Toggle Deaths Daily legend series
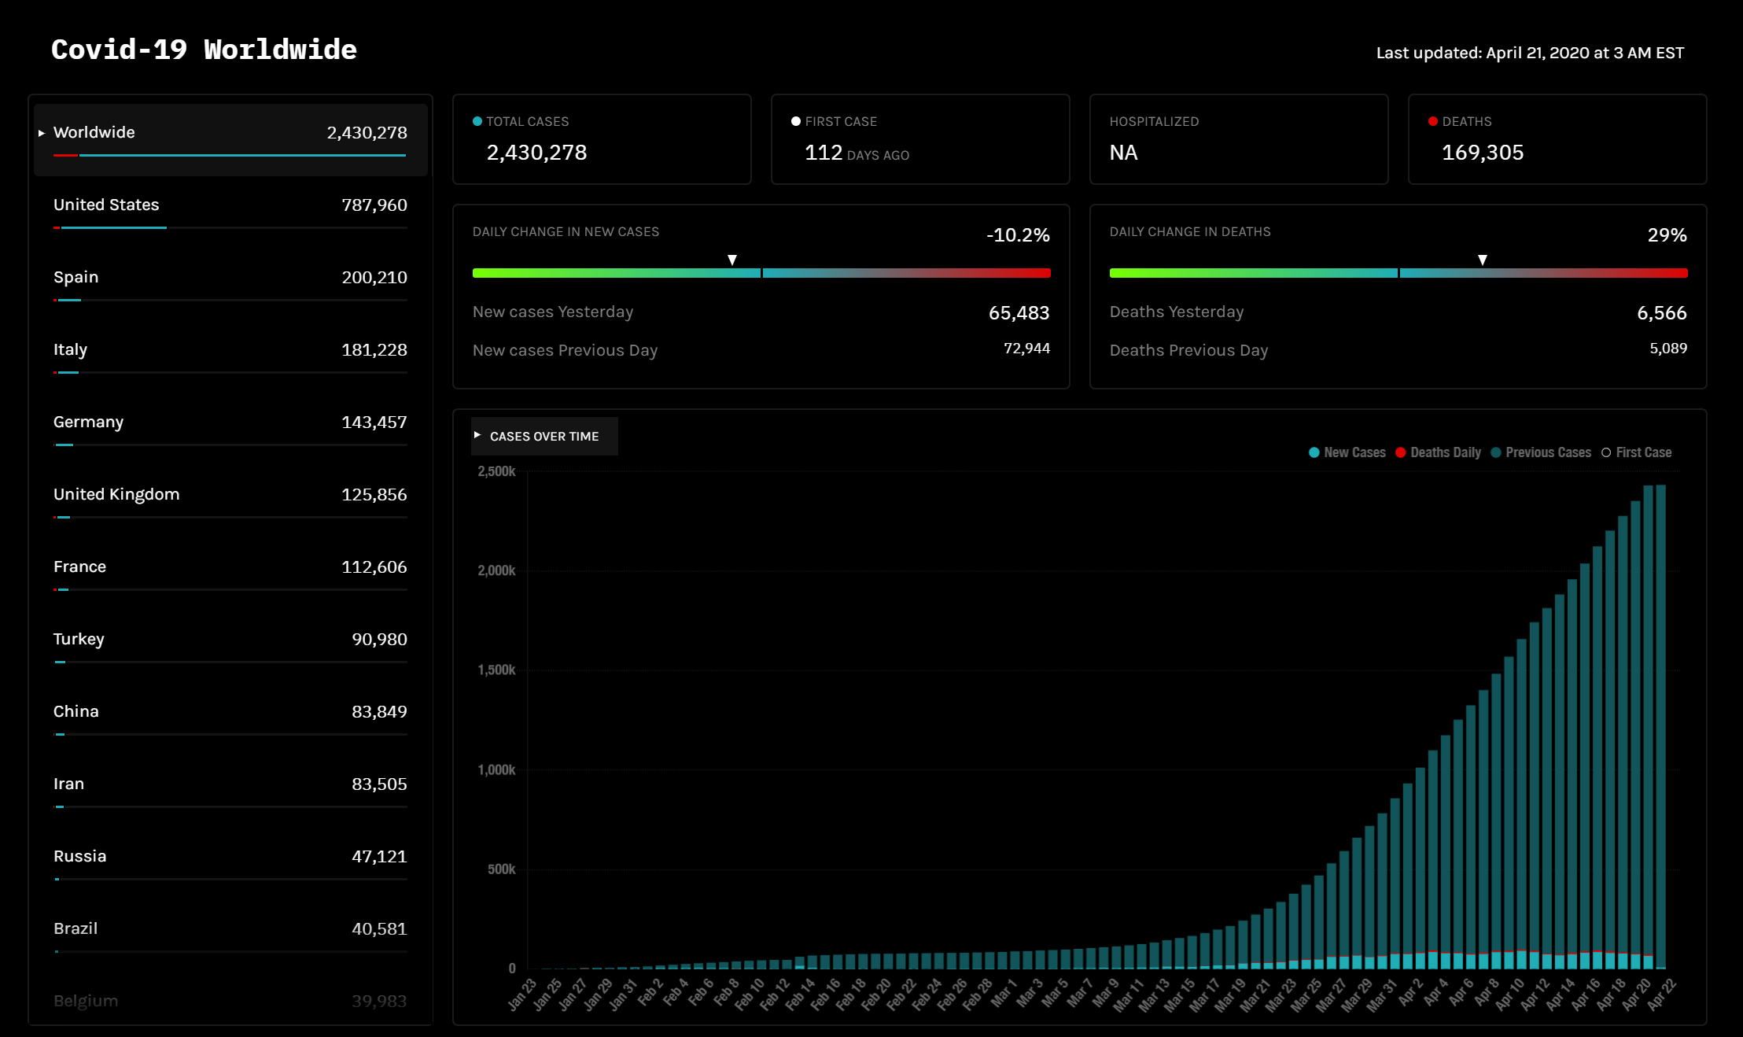 click(x=1438, y=452)
